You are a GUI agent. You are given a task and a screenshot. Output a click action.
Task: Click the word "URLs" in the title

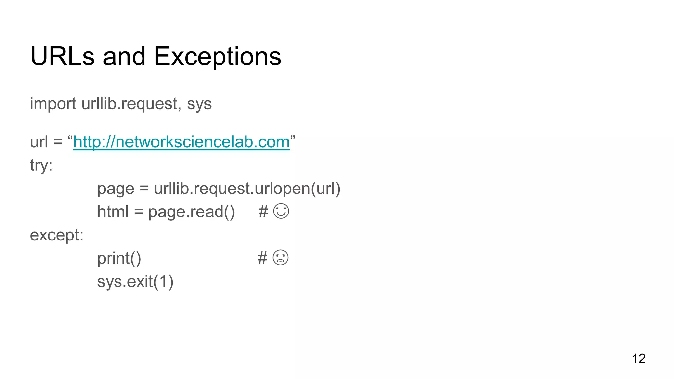[x=62, y=56]
